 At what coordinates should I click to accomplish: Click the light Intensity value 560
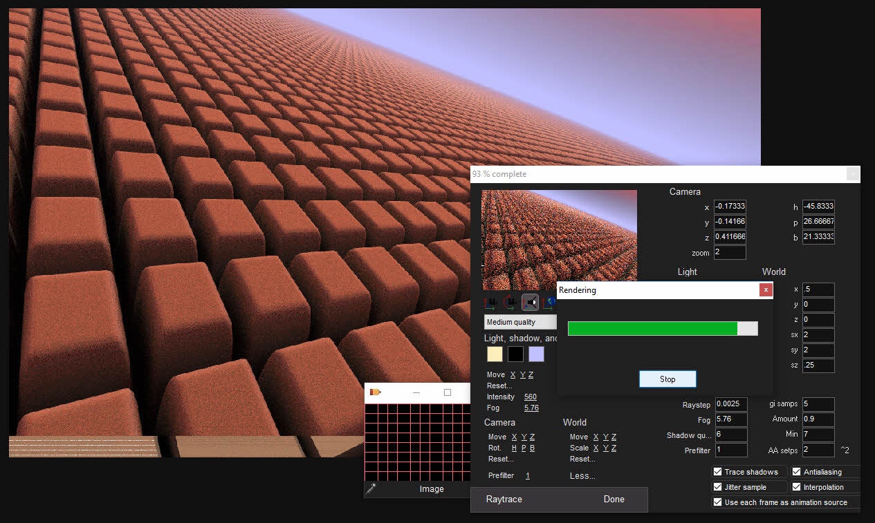[530, 397]
